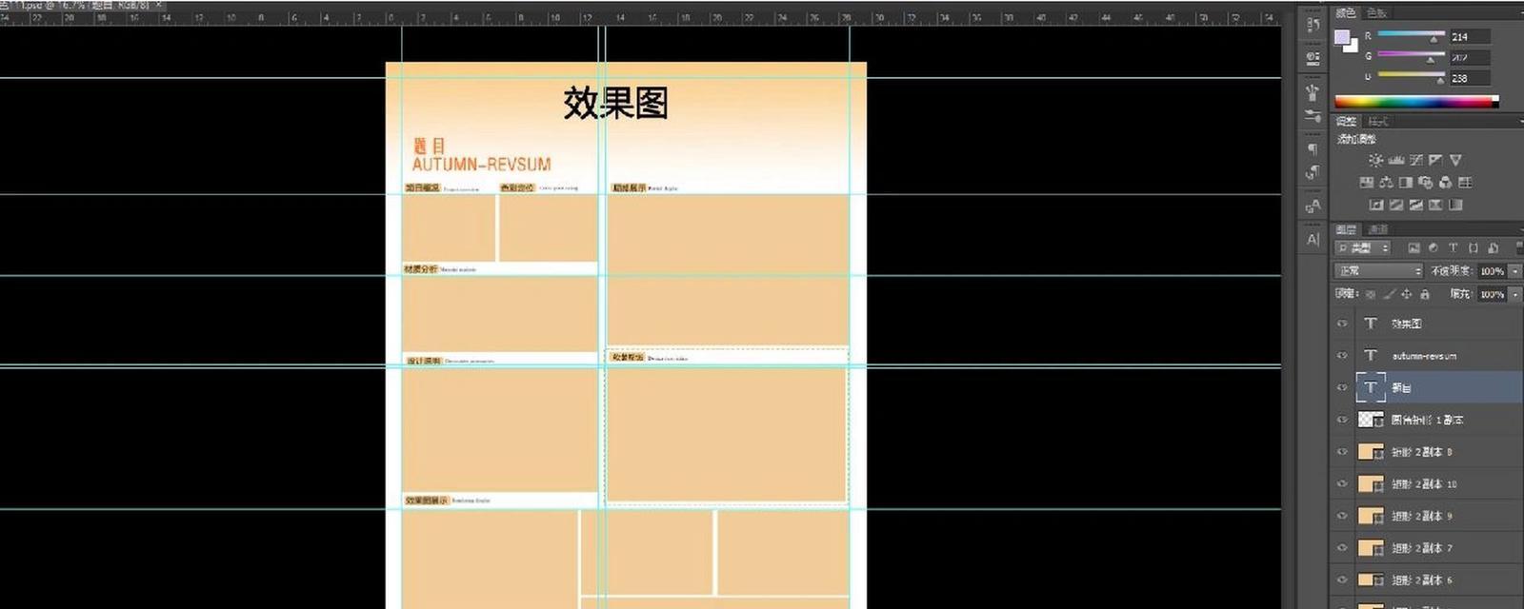Add a Color Lookup adjustment
1524x609 pixels.
click(x=1465, y=182)
